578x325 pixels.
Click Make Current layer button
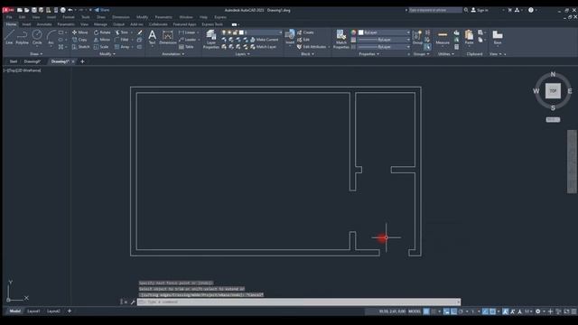[265, 40]
